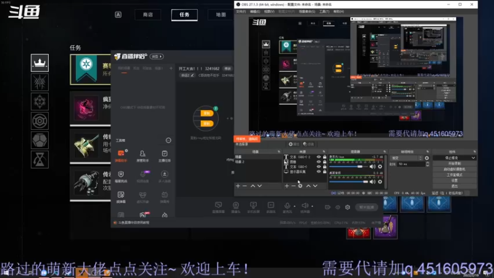Screen dimensions: 494x278
Task: Open the 文件 File menu in OBS
Action: click(x=241, y=12)
